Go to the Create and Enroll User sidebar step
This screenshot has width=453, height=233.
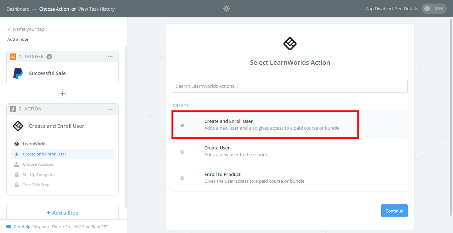[x=62, y=154]
